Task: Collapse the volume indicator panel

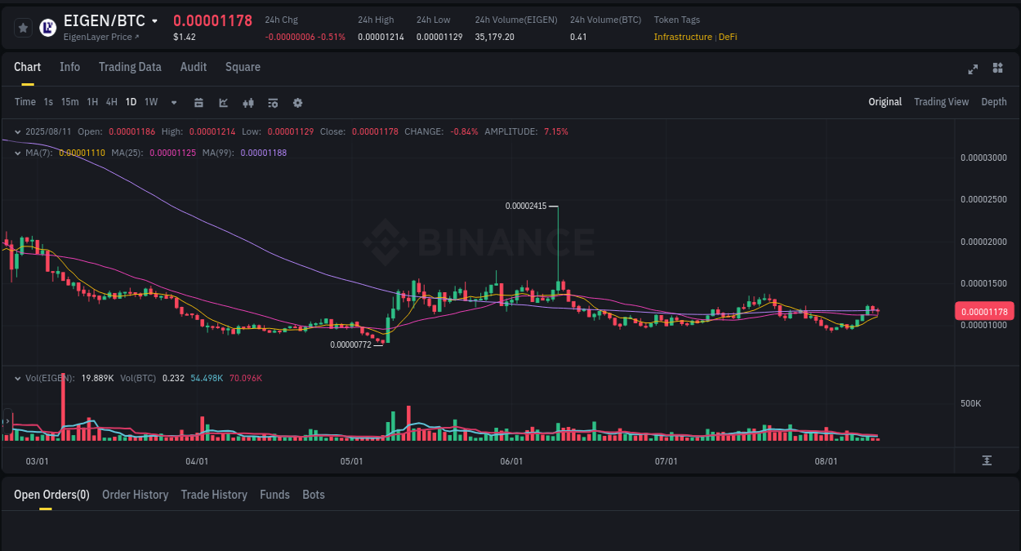Action: (18, 378)
